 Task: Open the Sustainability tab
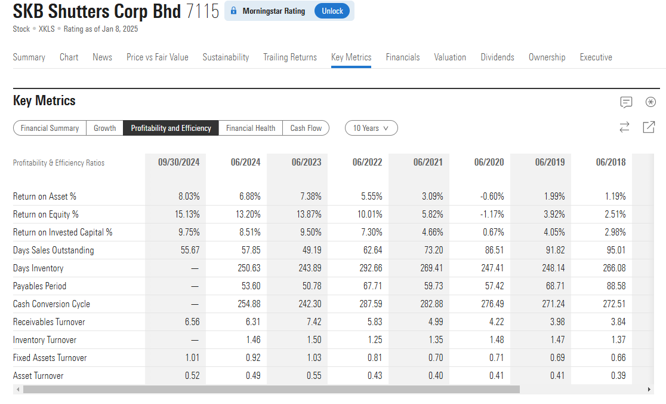(x=226, y=57)
